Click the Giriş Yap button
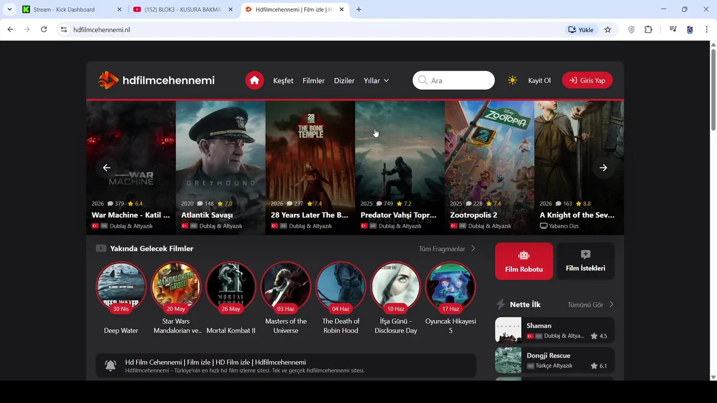717x403 pixels. point(587,81)
